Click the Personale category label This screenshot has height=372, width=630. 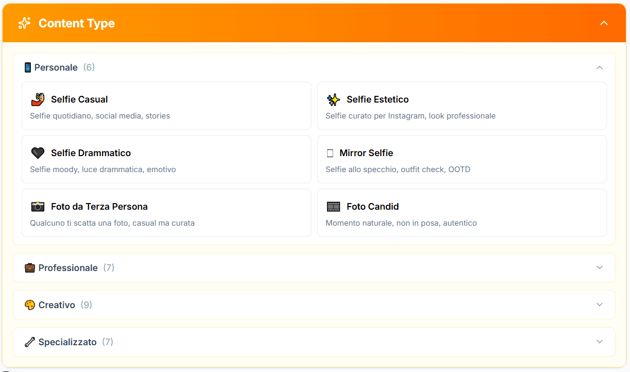(56, 67)
